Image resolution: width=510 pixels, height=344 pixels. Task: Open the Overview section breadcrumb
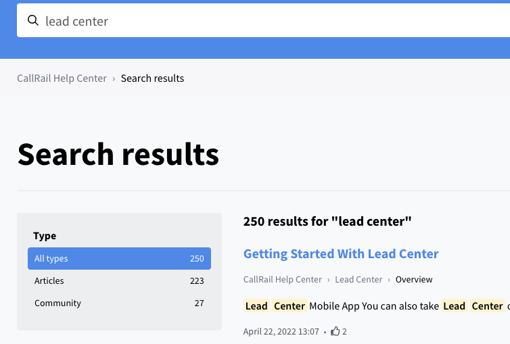pos(414,279)
